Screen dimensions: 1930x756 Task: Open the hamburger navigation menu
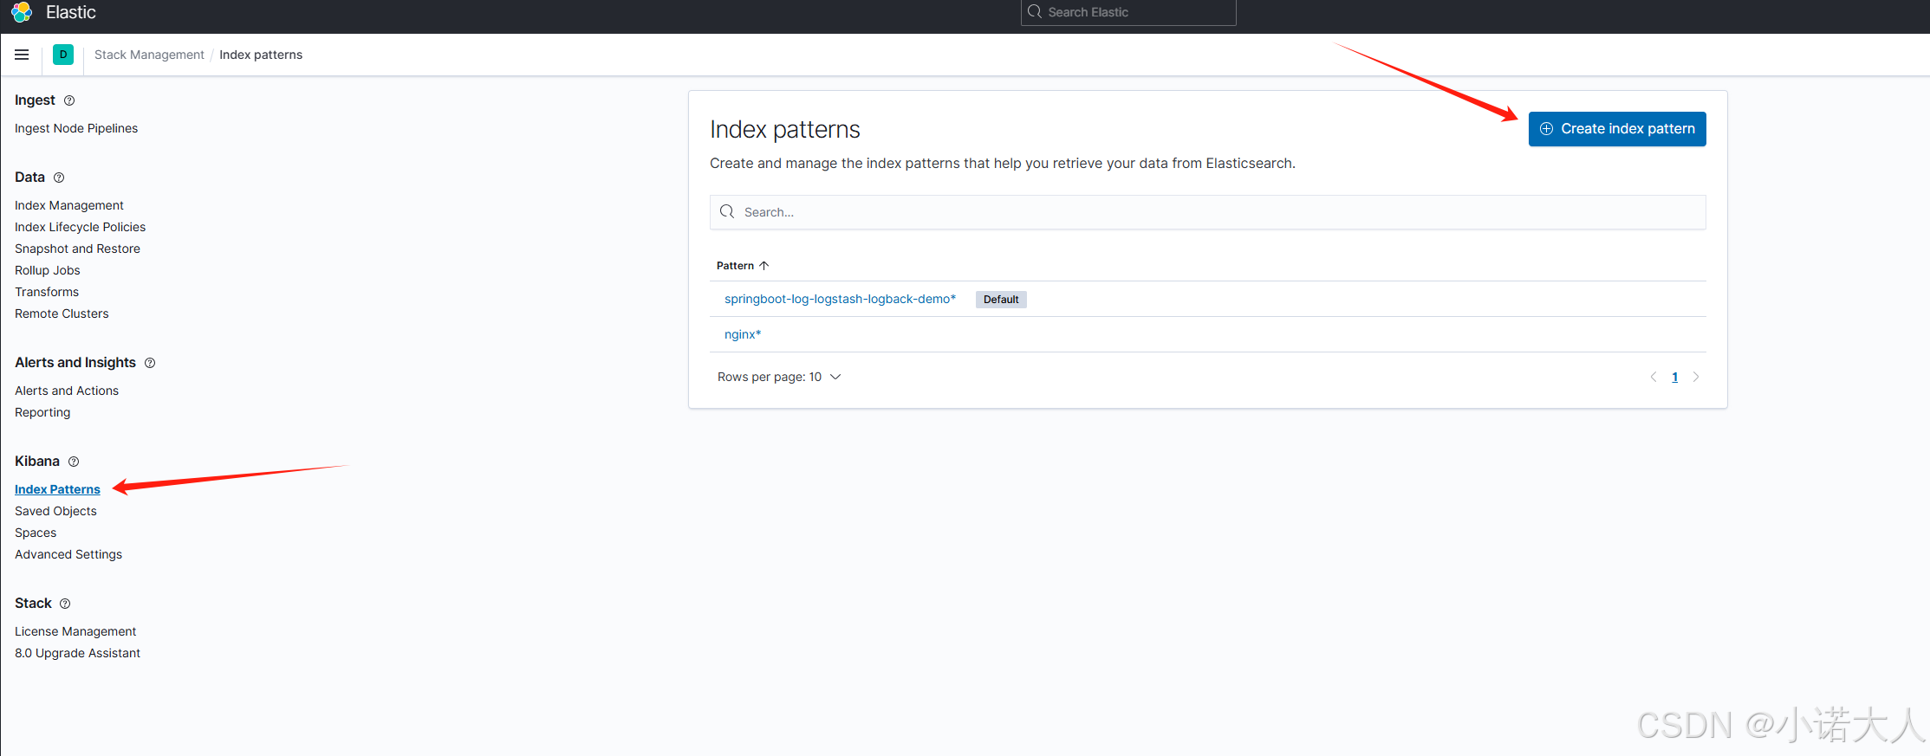(x=22, y=55)
